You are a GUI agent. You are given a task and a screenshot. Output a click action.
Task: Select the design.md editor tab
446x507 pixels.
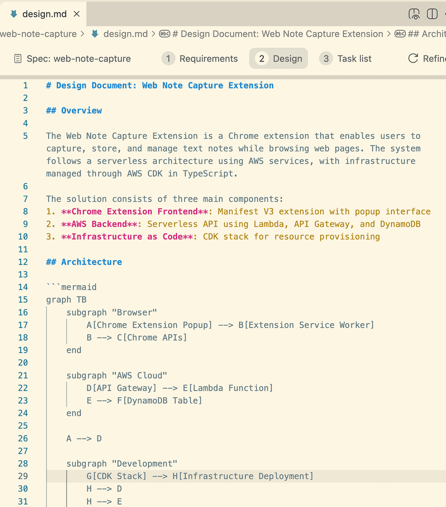click(x=43, y=14)
